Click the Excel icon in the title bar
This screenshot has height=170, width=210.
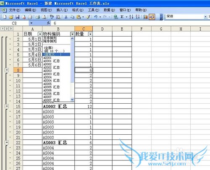(2, 3)
